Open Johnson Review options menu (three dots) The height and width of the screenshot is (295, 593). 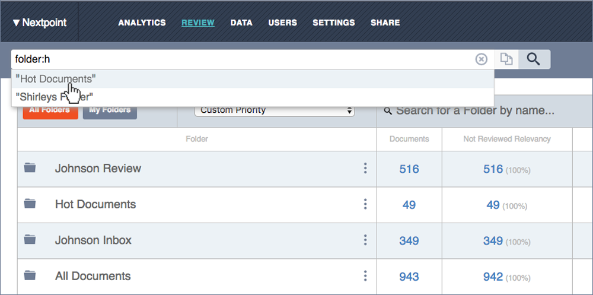[365, 168]
